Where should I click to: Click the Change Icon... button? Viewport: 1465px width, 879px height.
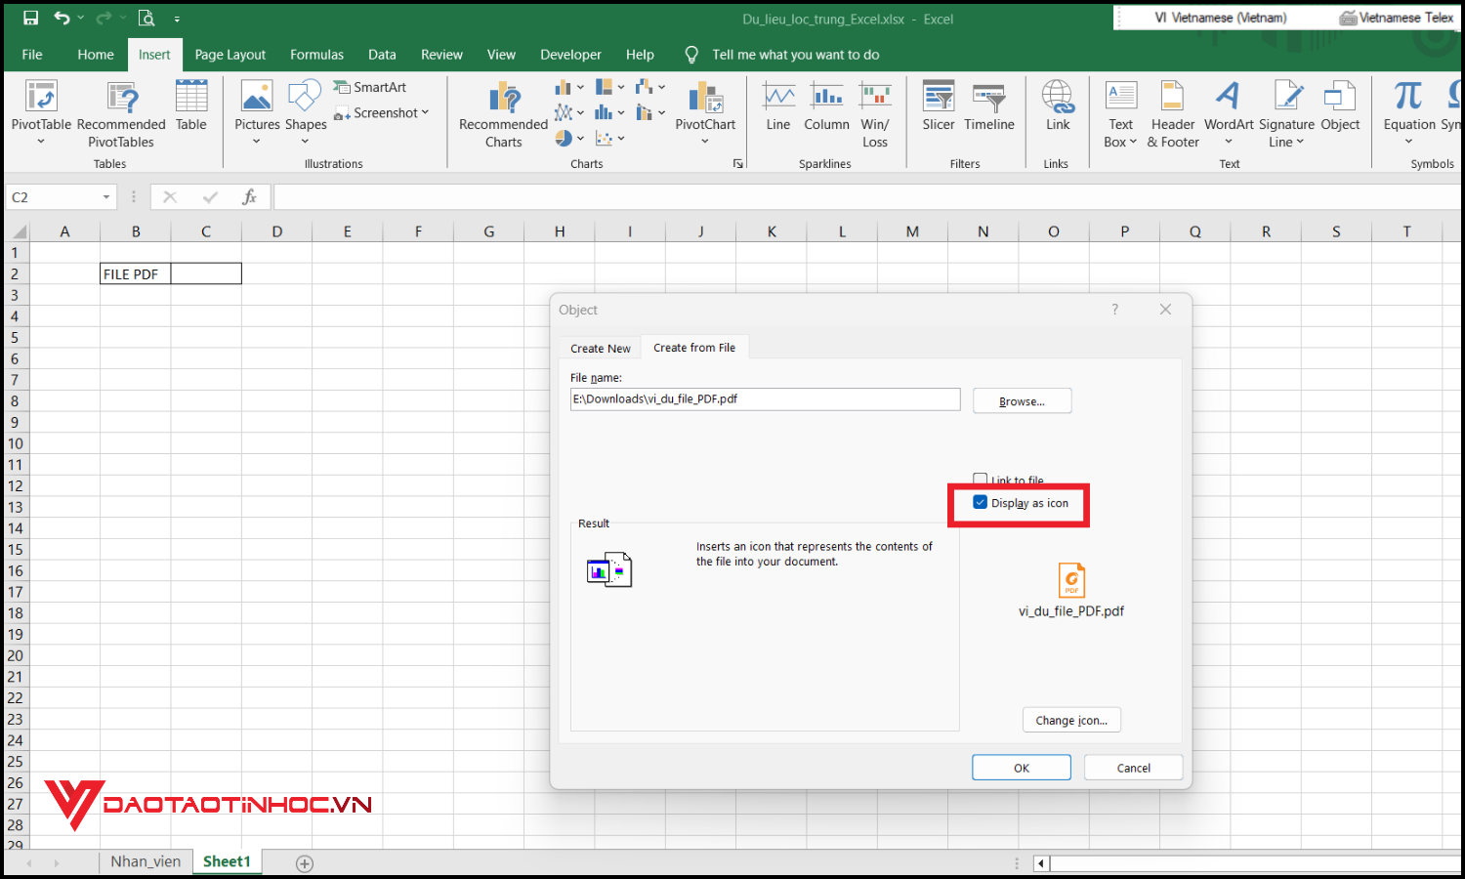(x=1071, y=720)
